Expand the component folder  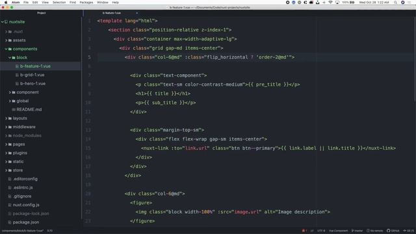10,92
